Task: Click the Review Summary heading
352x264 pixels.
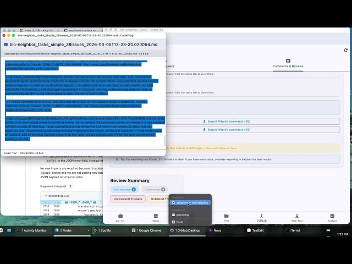Action: tap(130, 180)
